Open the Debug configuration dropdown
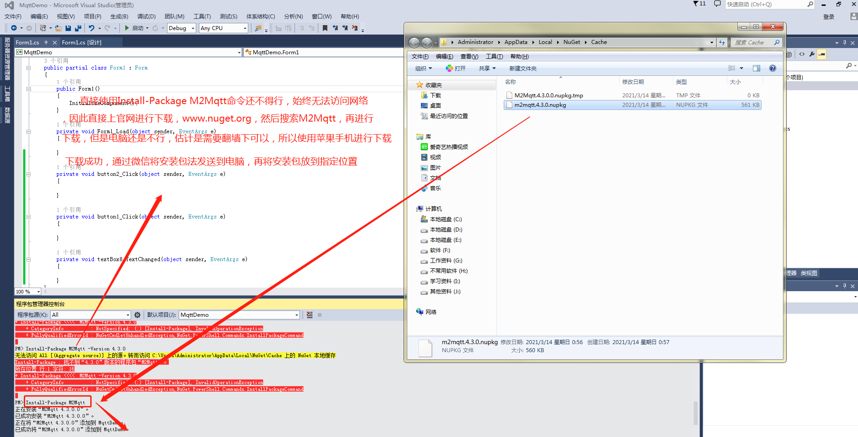Image resolution: width=858 pixels, height=437 pixels. (x=182, y=28)
